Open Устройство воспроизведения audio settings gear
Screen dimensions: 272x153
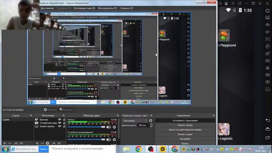114,140
